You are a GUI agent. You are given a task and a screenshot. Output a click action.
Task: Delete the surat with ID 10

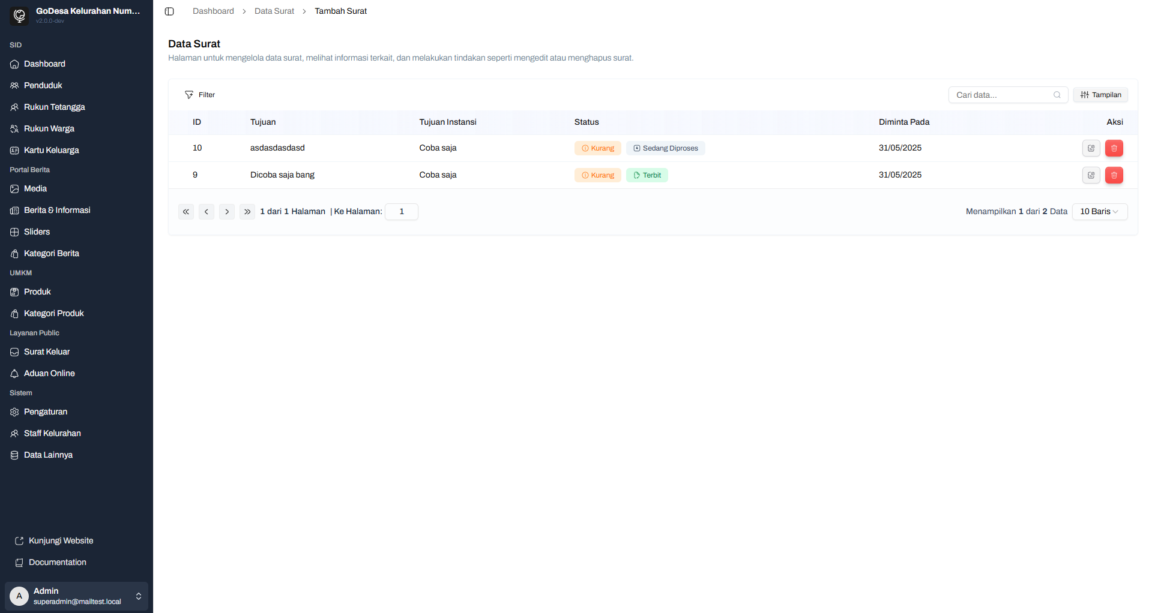[1114, 148]
